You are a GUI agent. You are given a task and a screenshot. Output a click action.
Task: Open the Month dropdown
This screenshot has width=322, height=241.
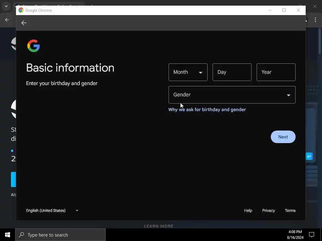pos(188,72)
